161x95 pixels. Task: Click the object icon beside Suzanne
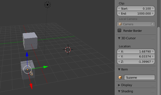[120, 77]
